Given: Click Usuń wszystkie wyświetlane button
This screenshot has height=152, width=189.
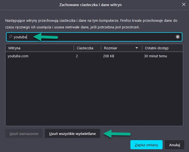Looking at the screenshot, I should 72,134.
